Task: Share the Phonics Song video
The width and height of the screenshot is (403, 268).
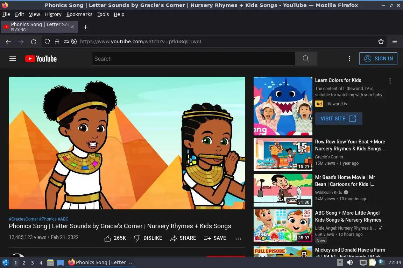Action: click(x=183, y=238)
